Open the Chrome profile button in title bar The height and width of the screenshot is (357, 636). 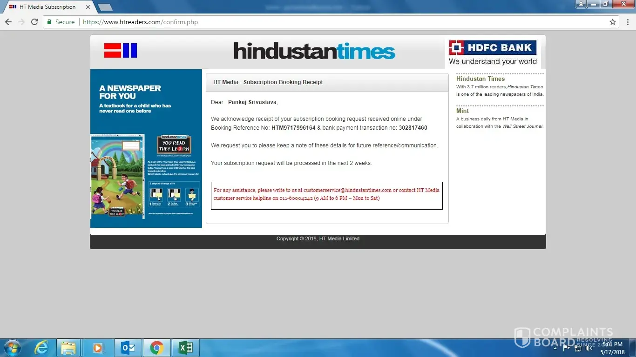pyautogui.click(x=581, y=4)
